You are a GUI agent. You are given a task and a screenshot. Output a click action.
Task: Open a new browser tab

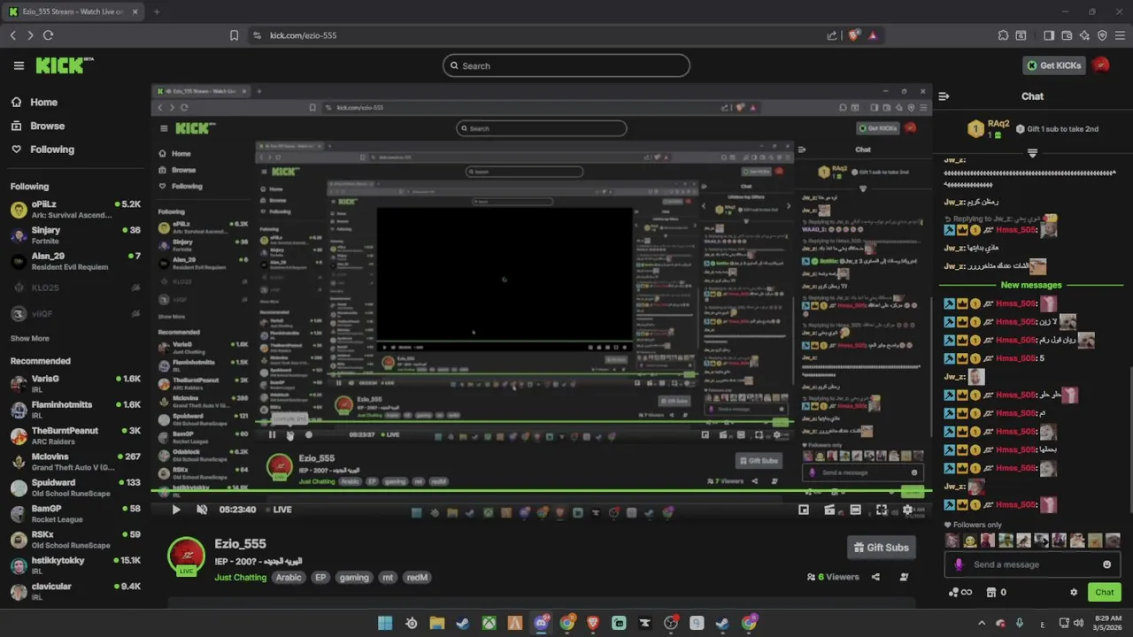(157, 12)
